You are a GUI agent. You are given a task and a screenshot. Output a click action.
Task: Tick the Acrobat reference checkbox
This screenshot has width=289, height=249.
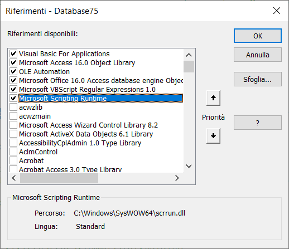click(13, 160)
